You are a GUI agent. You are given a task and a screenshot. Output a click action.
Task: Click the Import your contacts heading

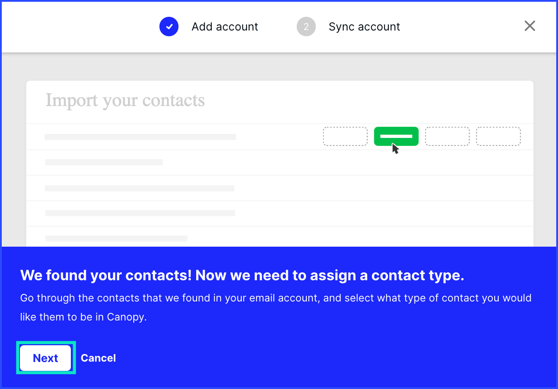click(125, 100)
